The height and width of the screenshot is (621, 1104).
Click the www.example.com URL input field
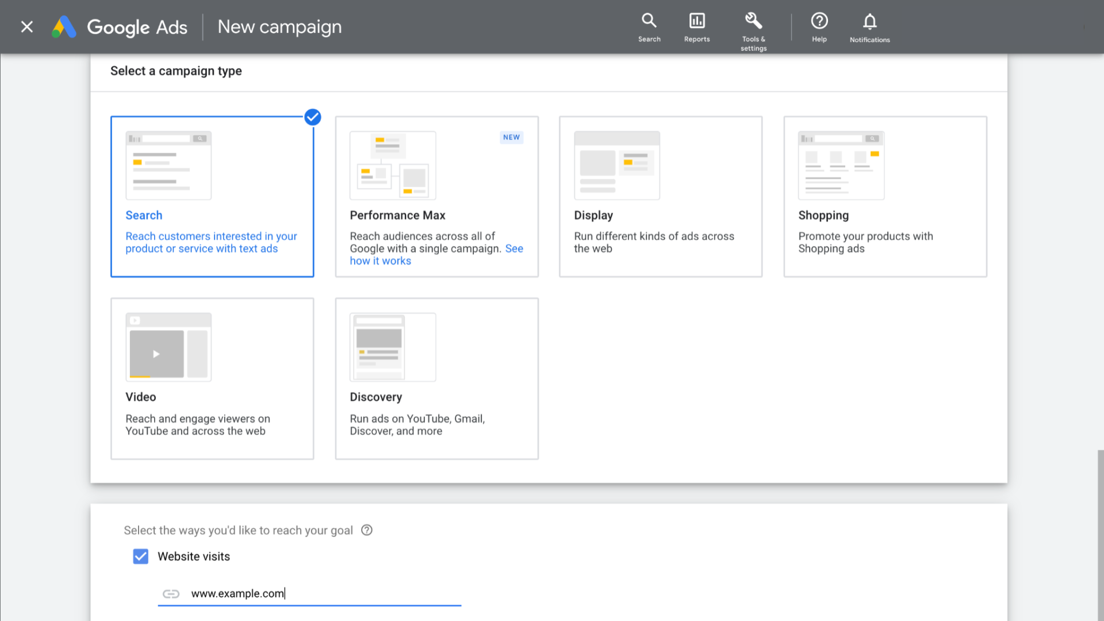(x=322, y=593)
